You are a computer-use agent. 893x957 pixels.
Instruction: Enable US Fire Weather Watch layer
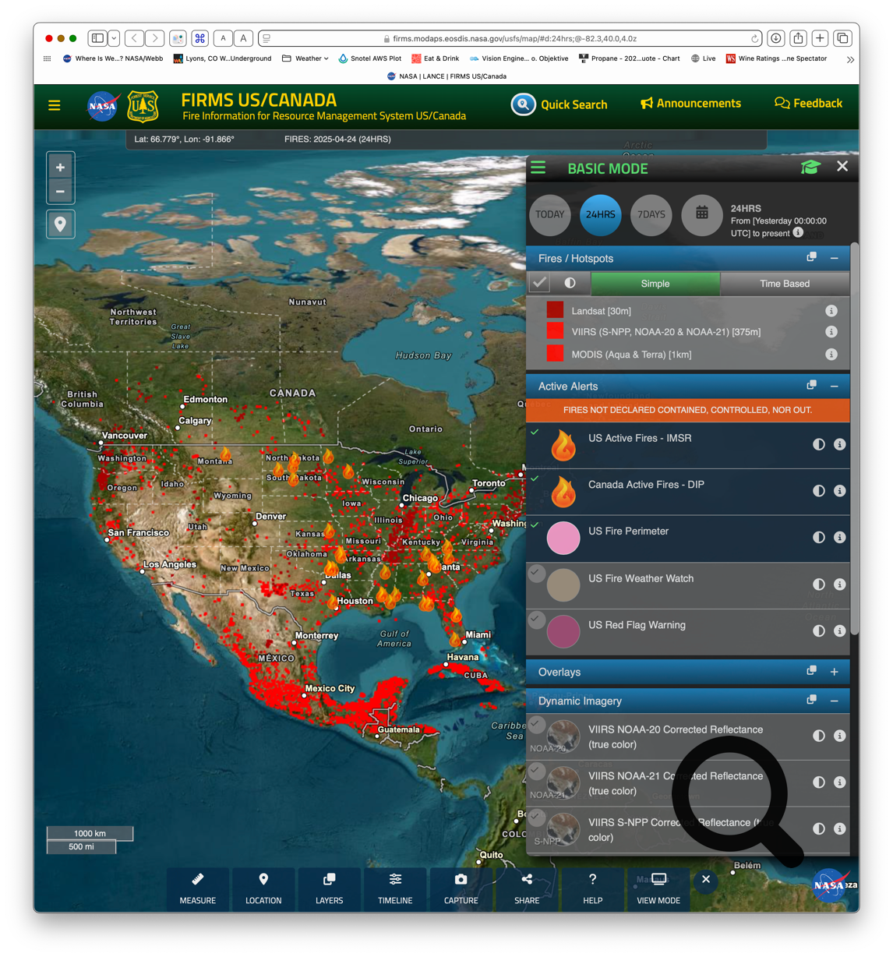(x=536, y=573)
